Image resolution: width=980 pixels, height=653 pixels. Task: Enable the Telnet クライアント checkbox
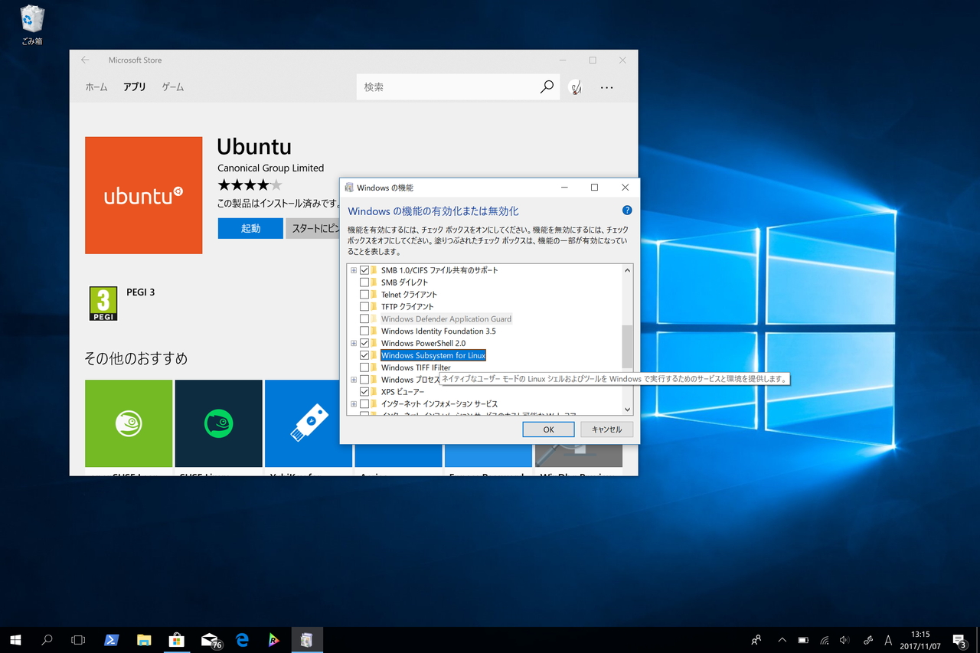coord(365,294)
